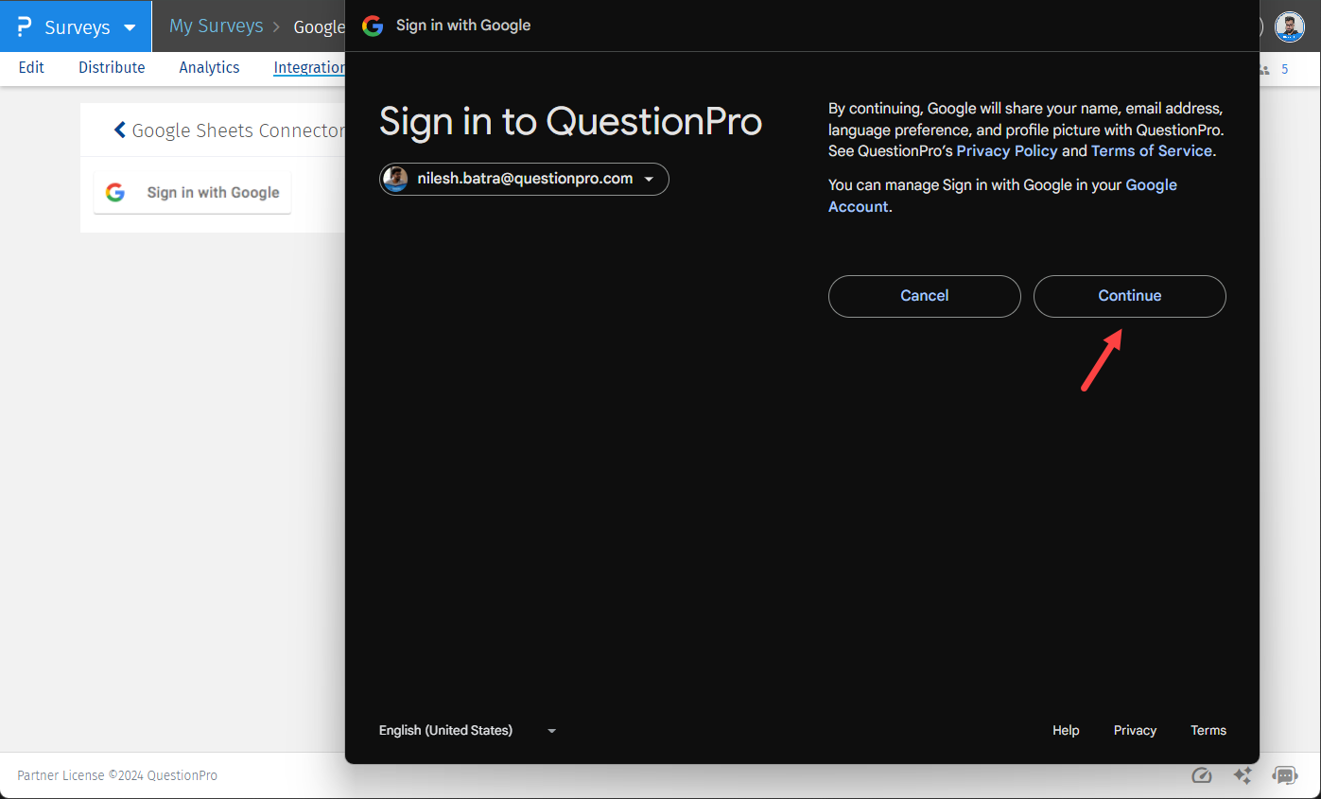Cancel the Google sign-in
Viewport: 1321px width, 799px height.
(925, 296)
